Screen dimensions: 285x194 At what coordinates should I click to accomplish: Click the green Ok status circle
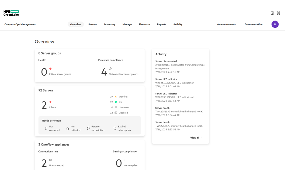[116, 102]
